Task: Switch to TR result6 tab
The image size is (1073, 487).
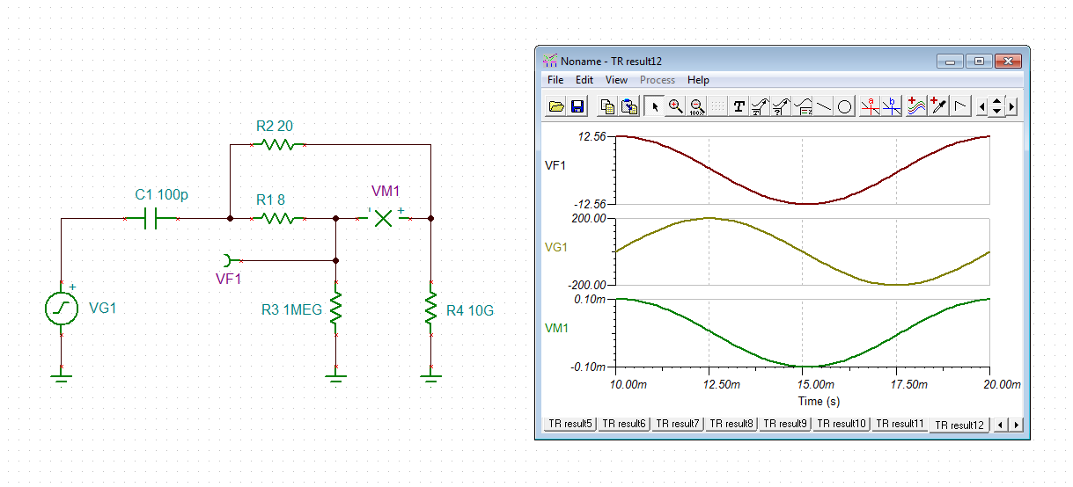Action: click(624, 424)
